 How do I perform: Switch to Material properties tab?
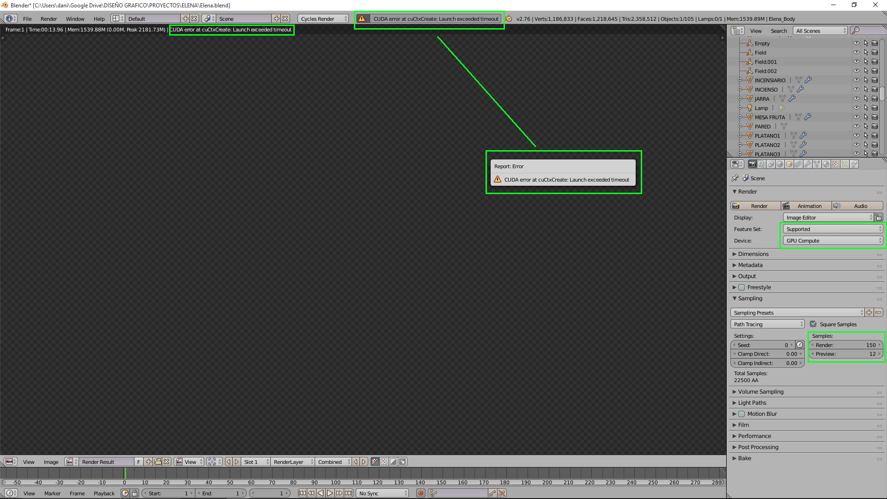[826, 164]
